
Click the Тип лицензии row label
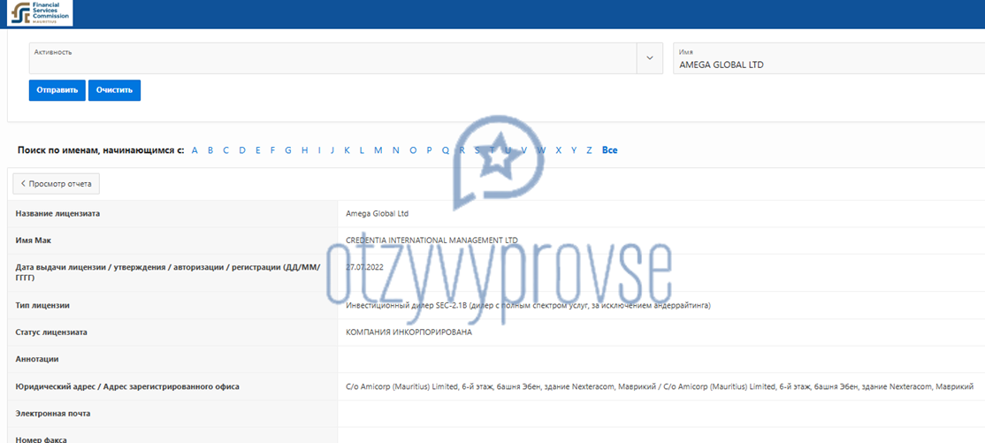(42, 305)
